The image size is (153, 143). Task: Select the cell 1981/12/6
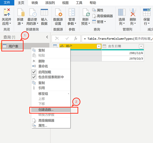point(123,53)
